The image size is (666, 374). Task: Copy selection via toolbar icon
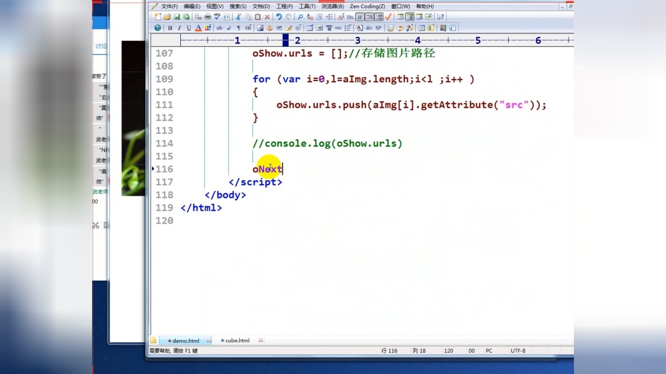[248, 17]
